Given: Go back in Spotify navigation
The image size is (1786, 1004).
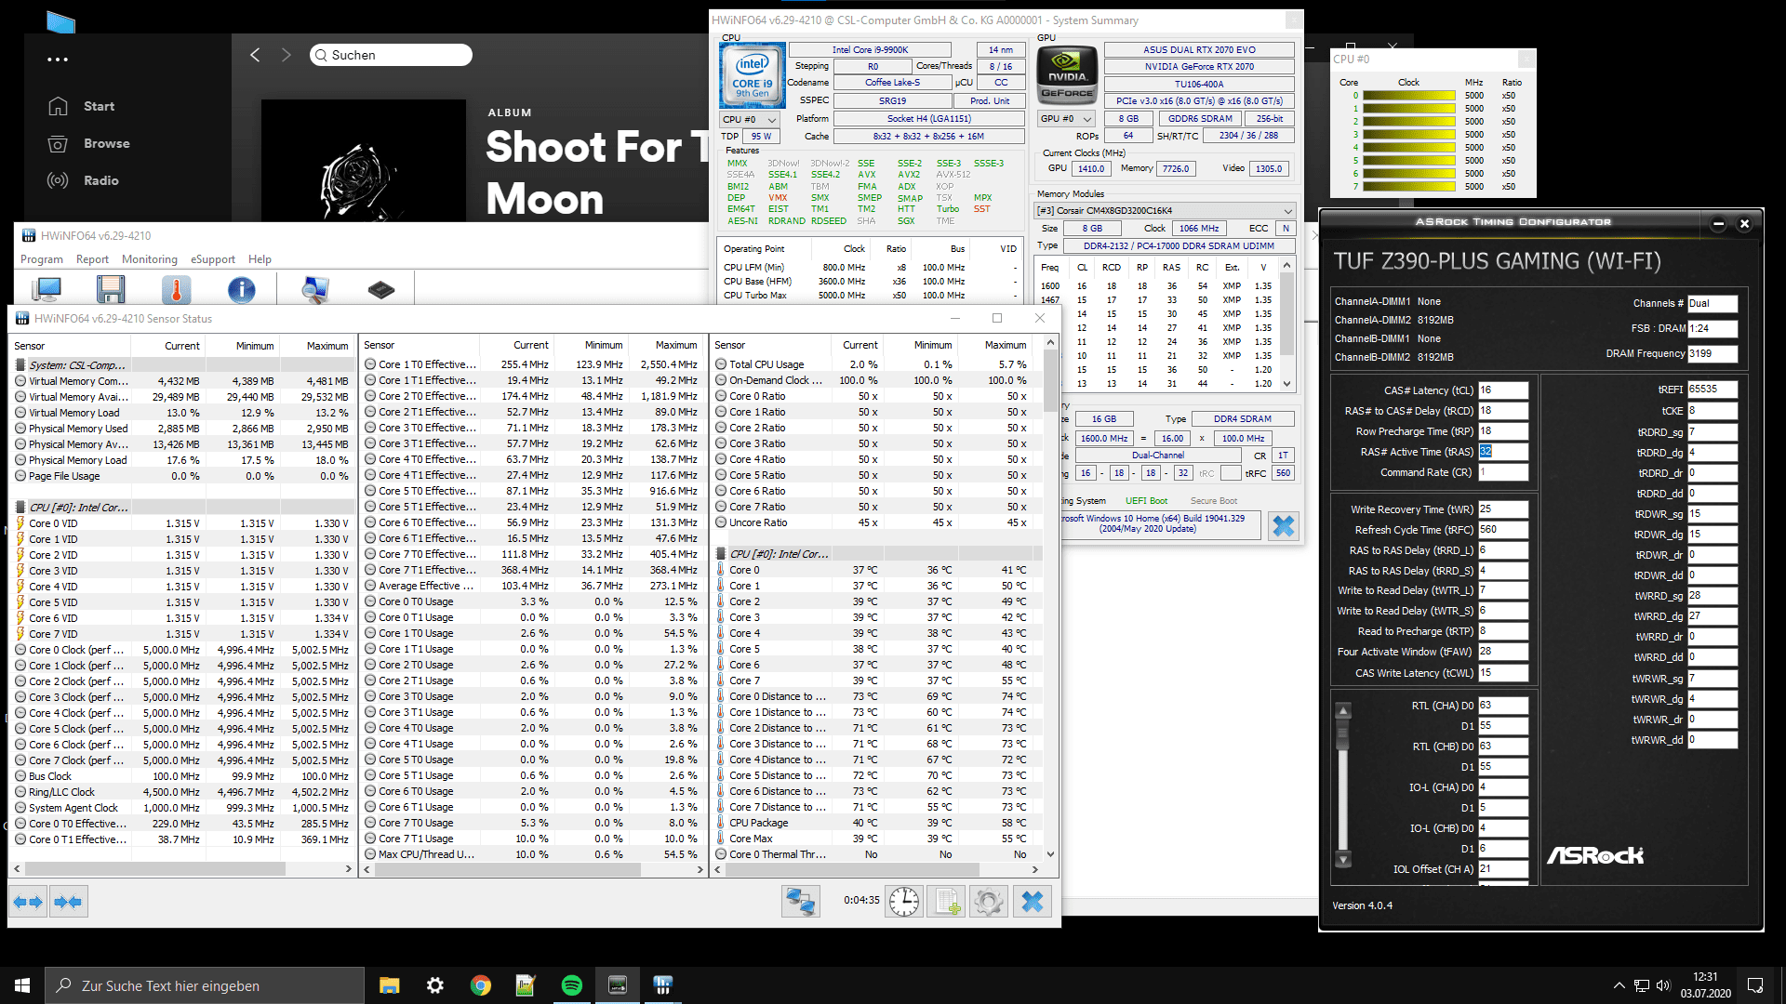Looking at the screenshot, I should 255,55.
